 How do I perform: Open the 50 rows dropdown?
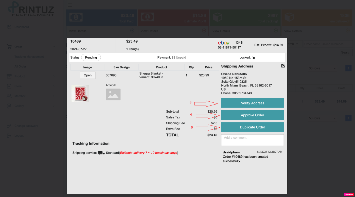coord(323,118)
